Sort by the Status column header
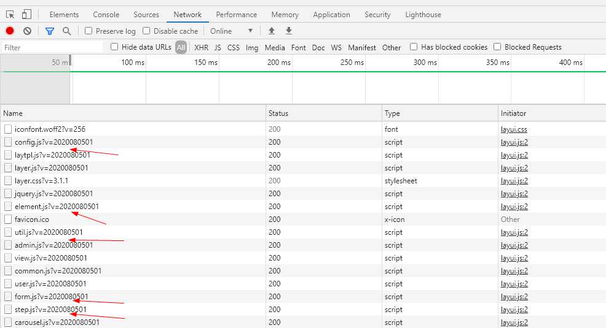Image resolution: width=606 pixels, height=328 pixels. (x=324, y=113)
